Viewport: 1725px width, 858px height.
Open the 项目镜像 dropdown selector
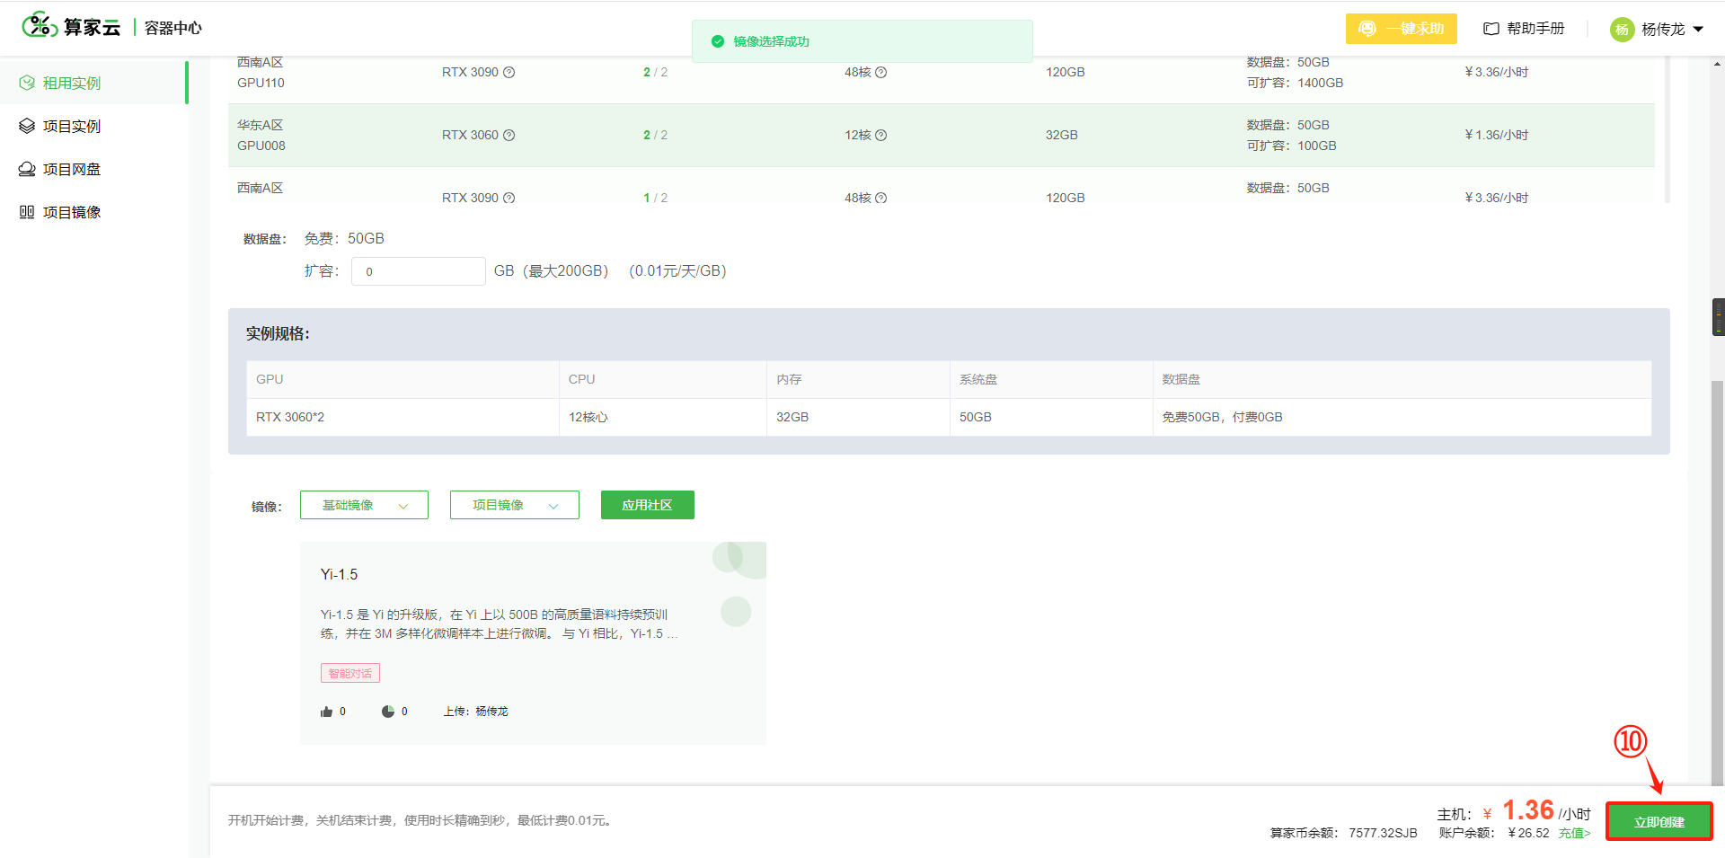point(514,505)
